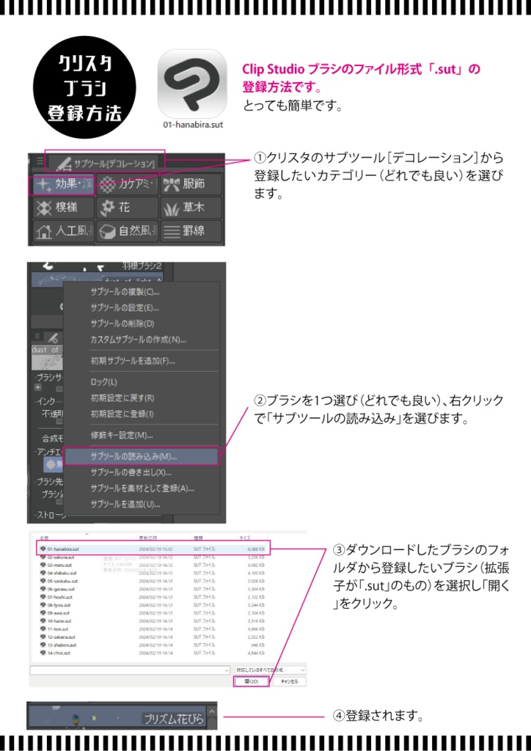Select file 10-hane.sut in the list

154,620
